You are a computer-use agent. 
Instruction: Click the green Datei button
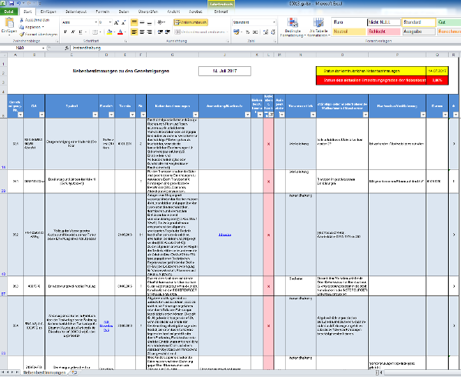point(10,12)
